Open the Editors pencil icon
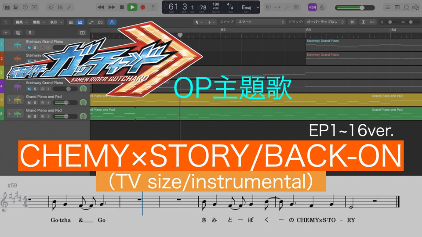 (x=69, y=7)
